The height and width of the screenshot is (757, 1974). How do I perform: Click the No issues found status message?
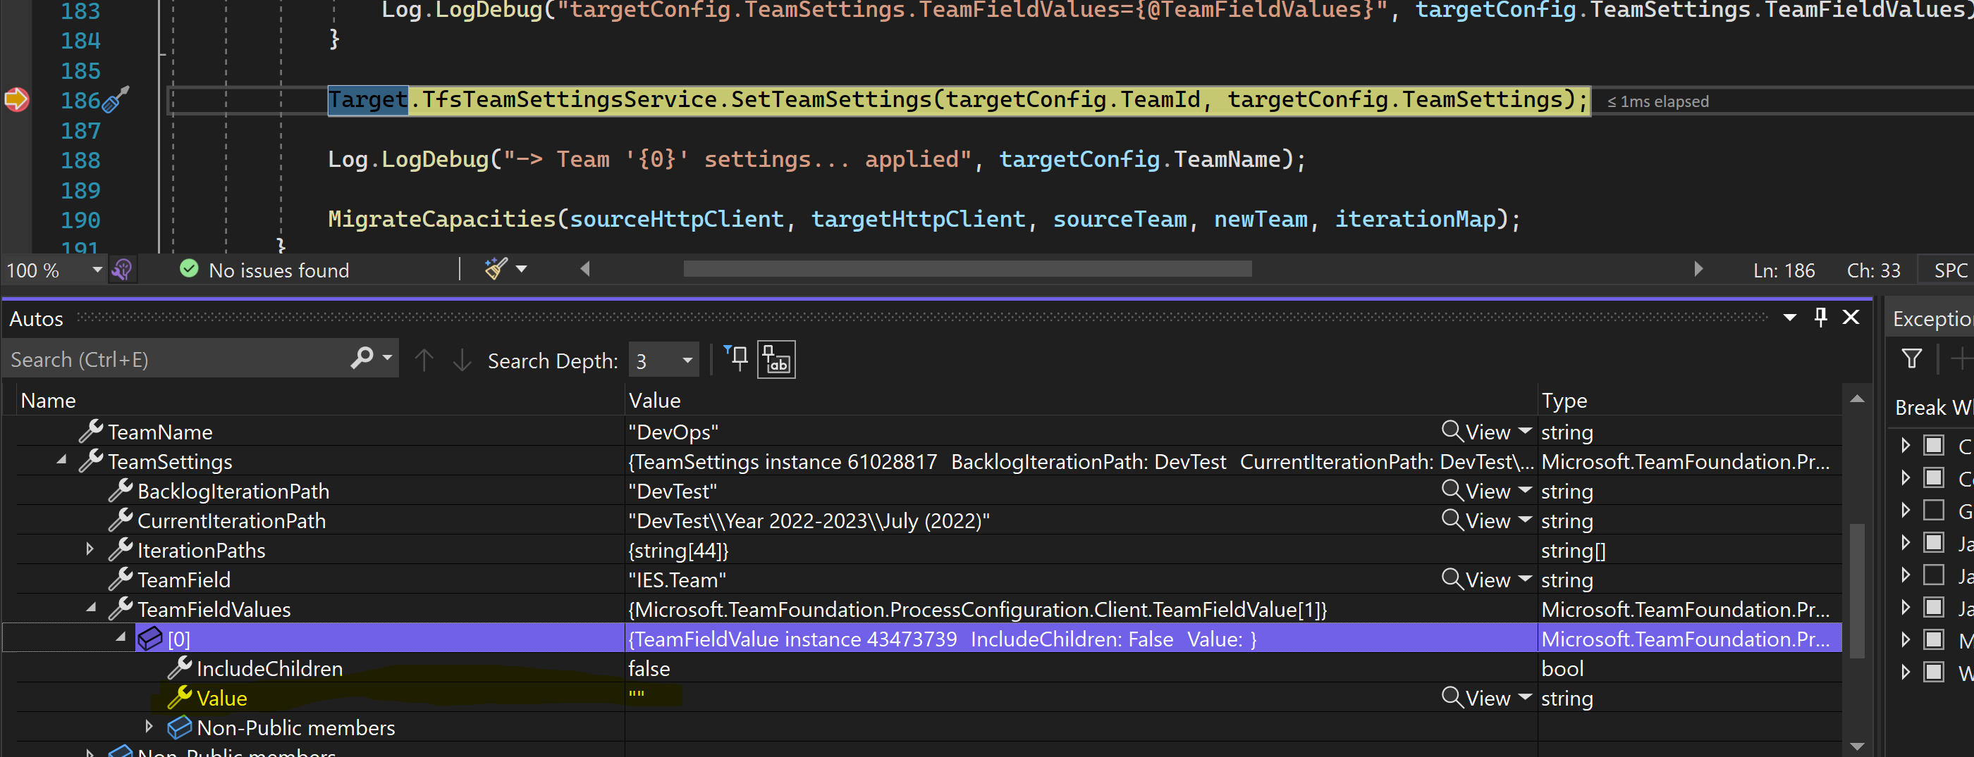(x=278, y=270)
